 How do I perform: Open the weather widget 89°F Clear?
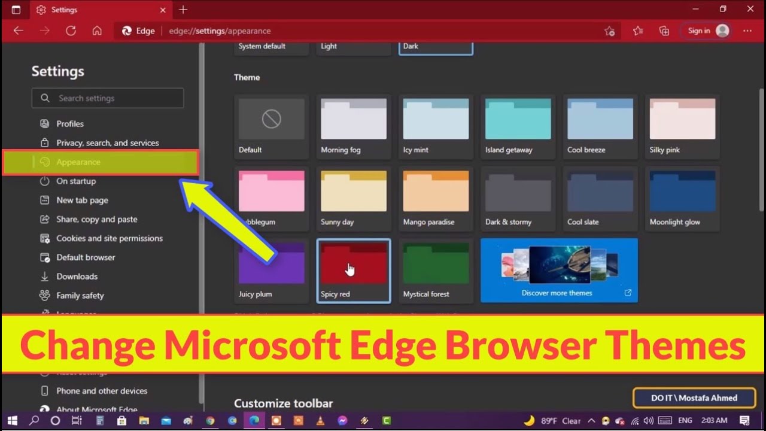(x=552, y=421)
